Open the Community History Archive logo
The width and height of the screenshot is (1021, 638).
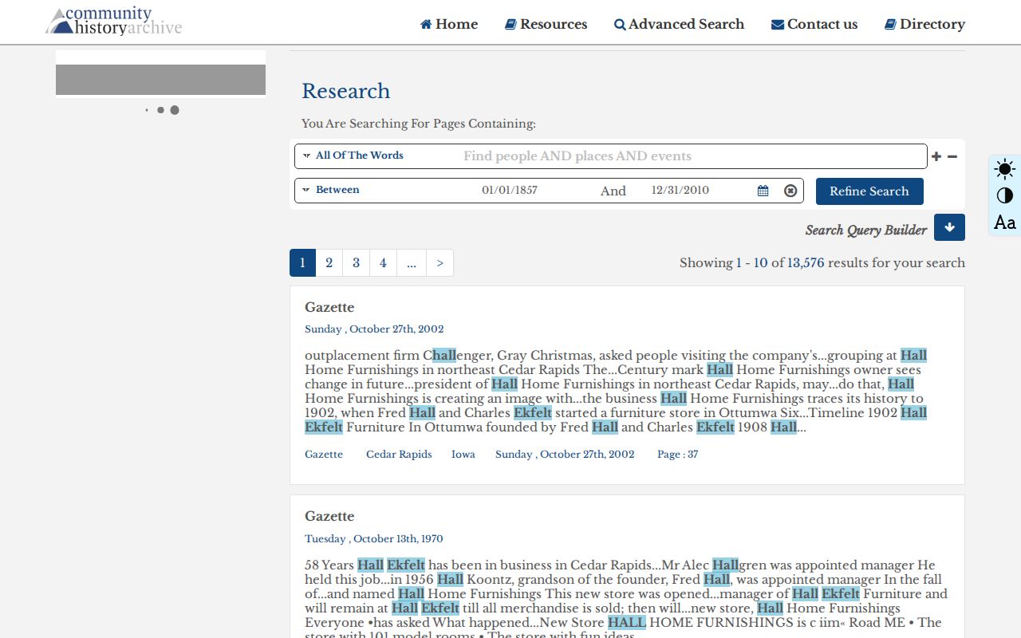click(114, 22)
